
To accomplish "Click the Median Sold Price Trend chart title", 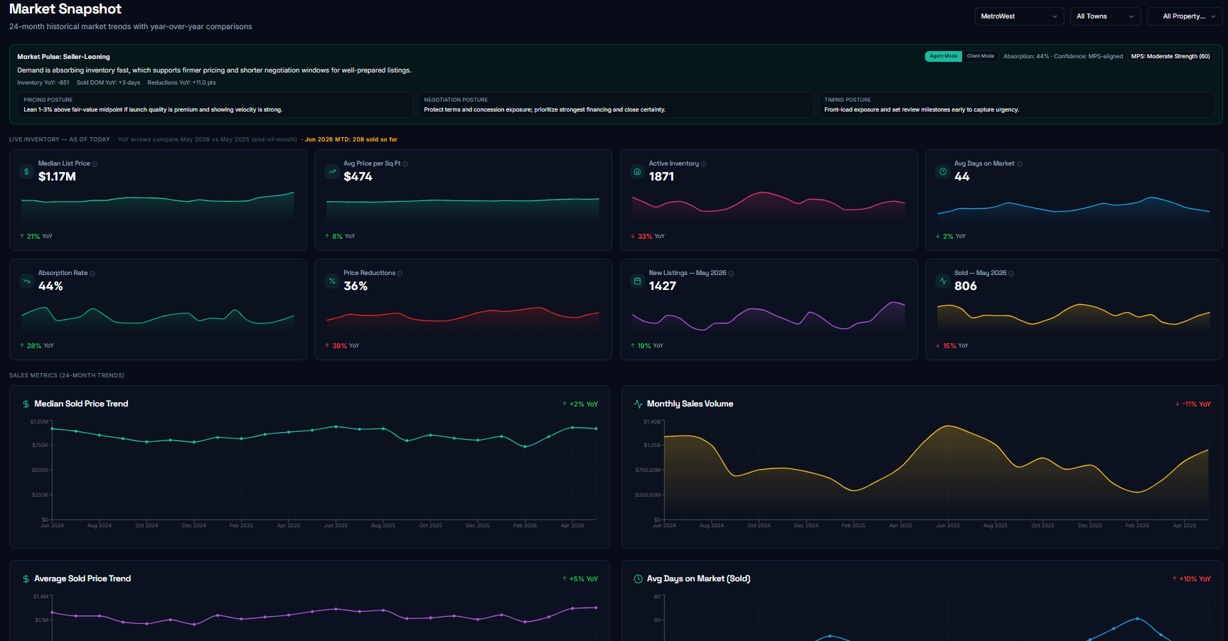I will coord(81,404).
